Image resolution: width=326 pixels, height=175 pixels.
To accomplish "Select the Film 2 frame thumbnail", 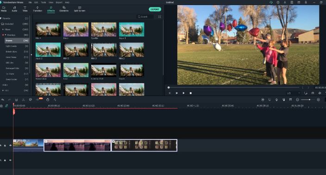I will point(132,50).
